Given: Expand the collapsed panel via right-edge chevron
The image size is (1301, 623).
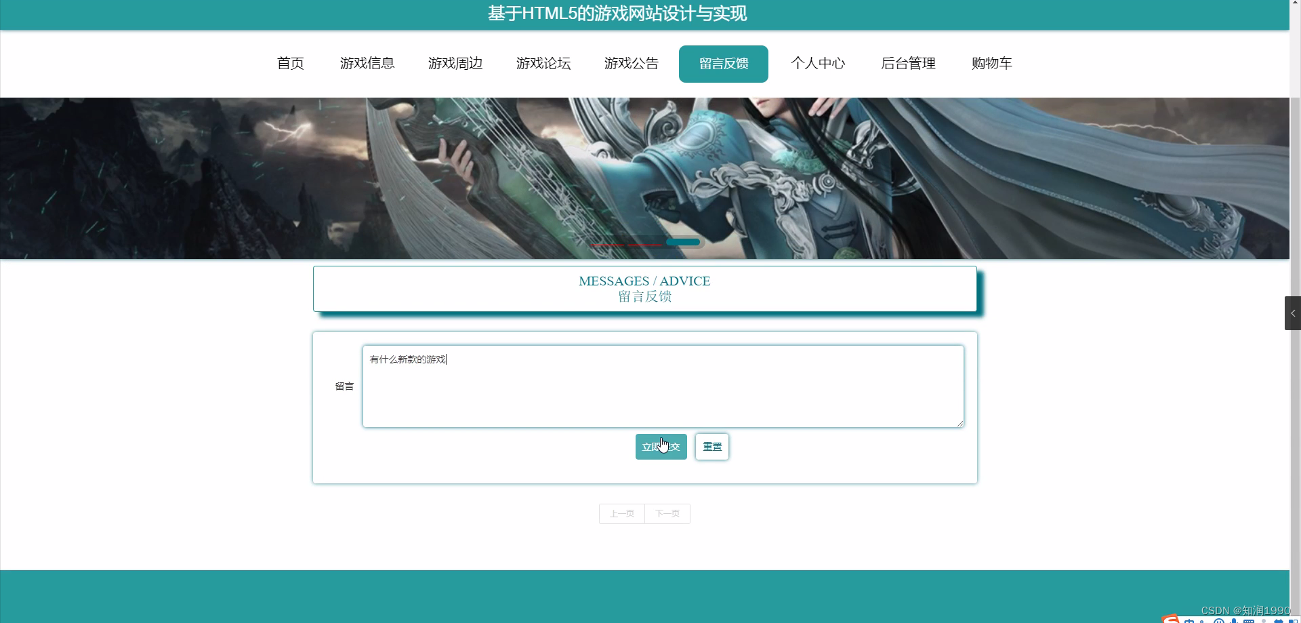Looking at the screenshot, I should click(x=1294, y=313).
